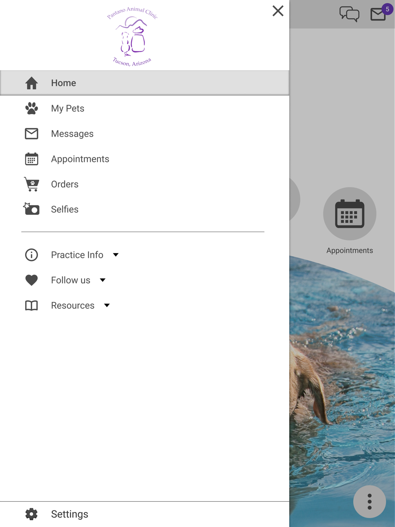The height and width of the screenshot is (527, 395).
Task: Click the Follow us heart icon
Action: coord(32,280)
